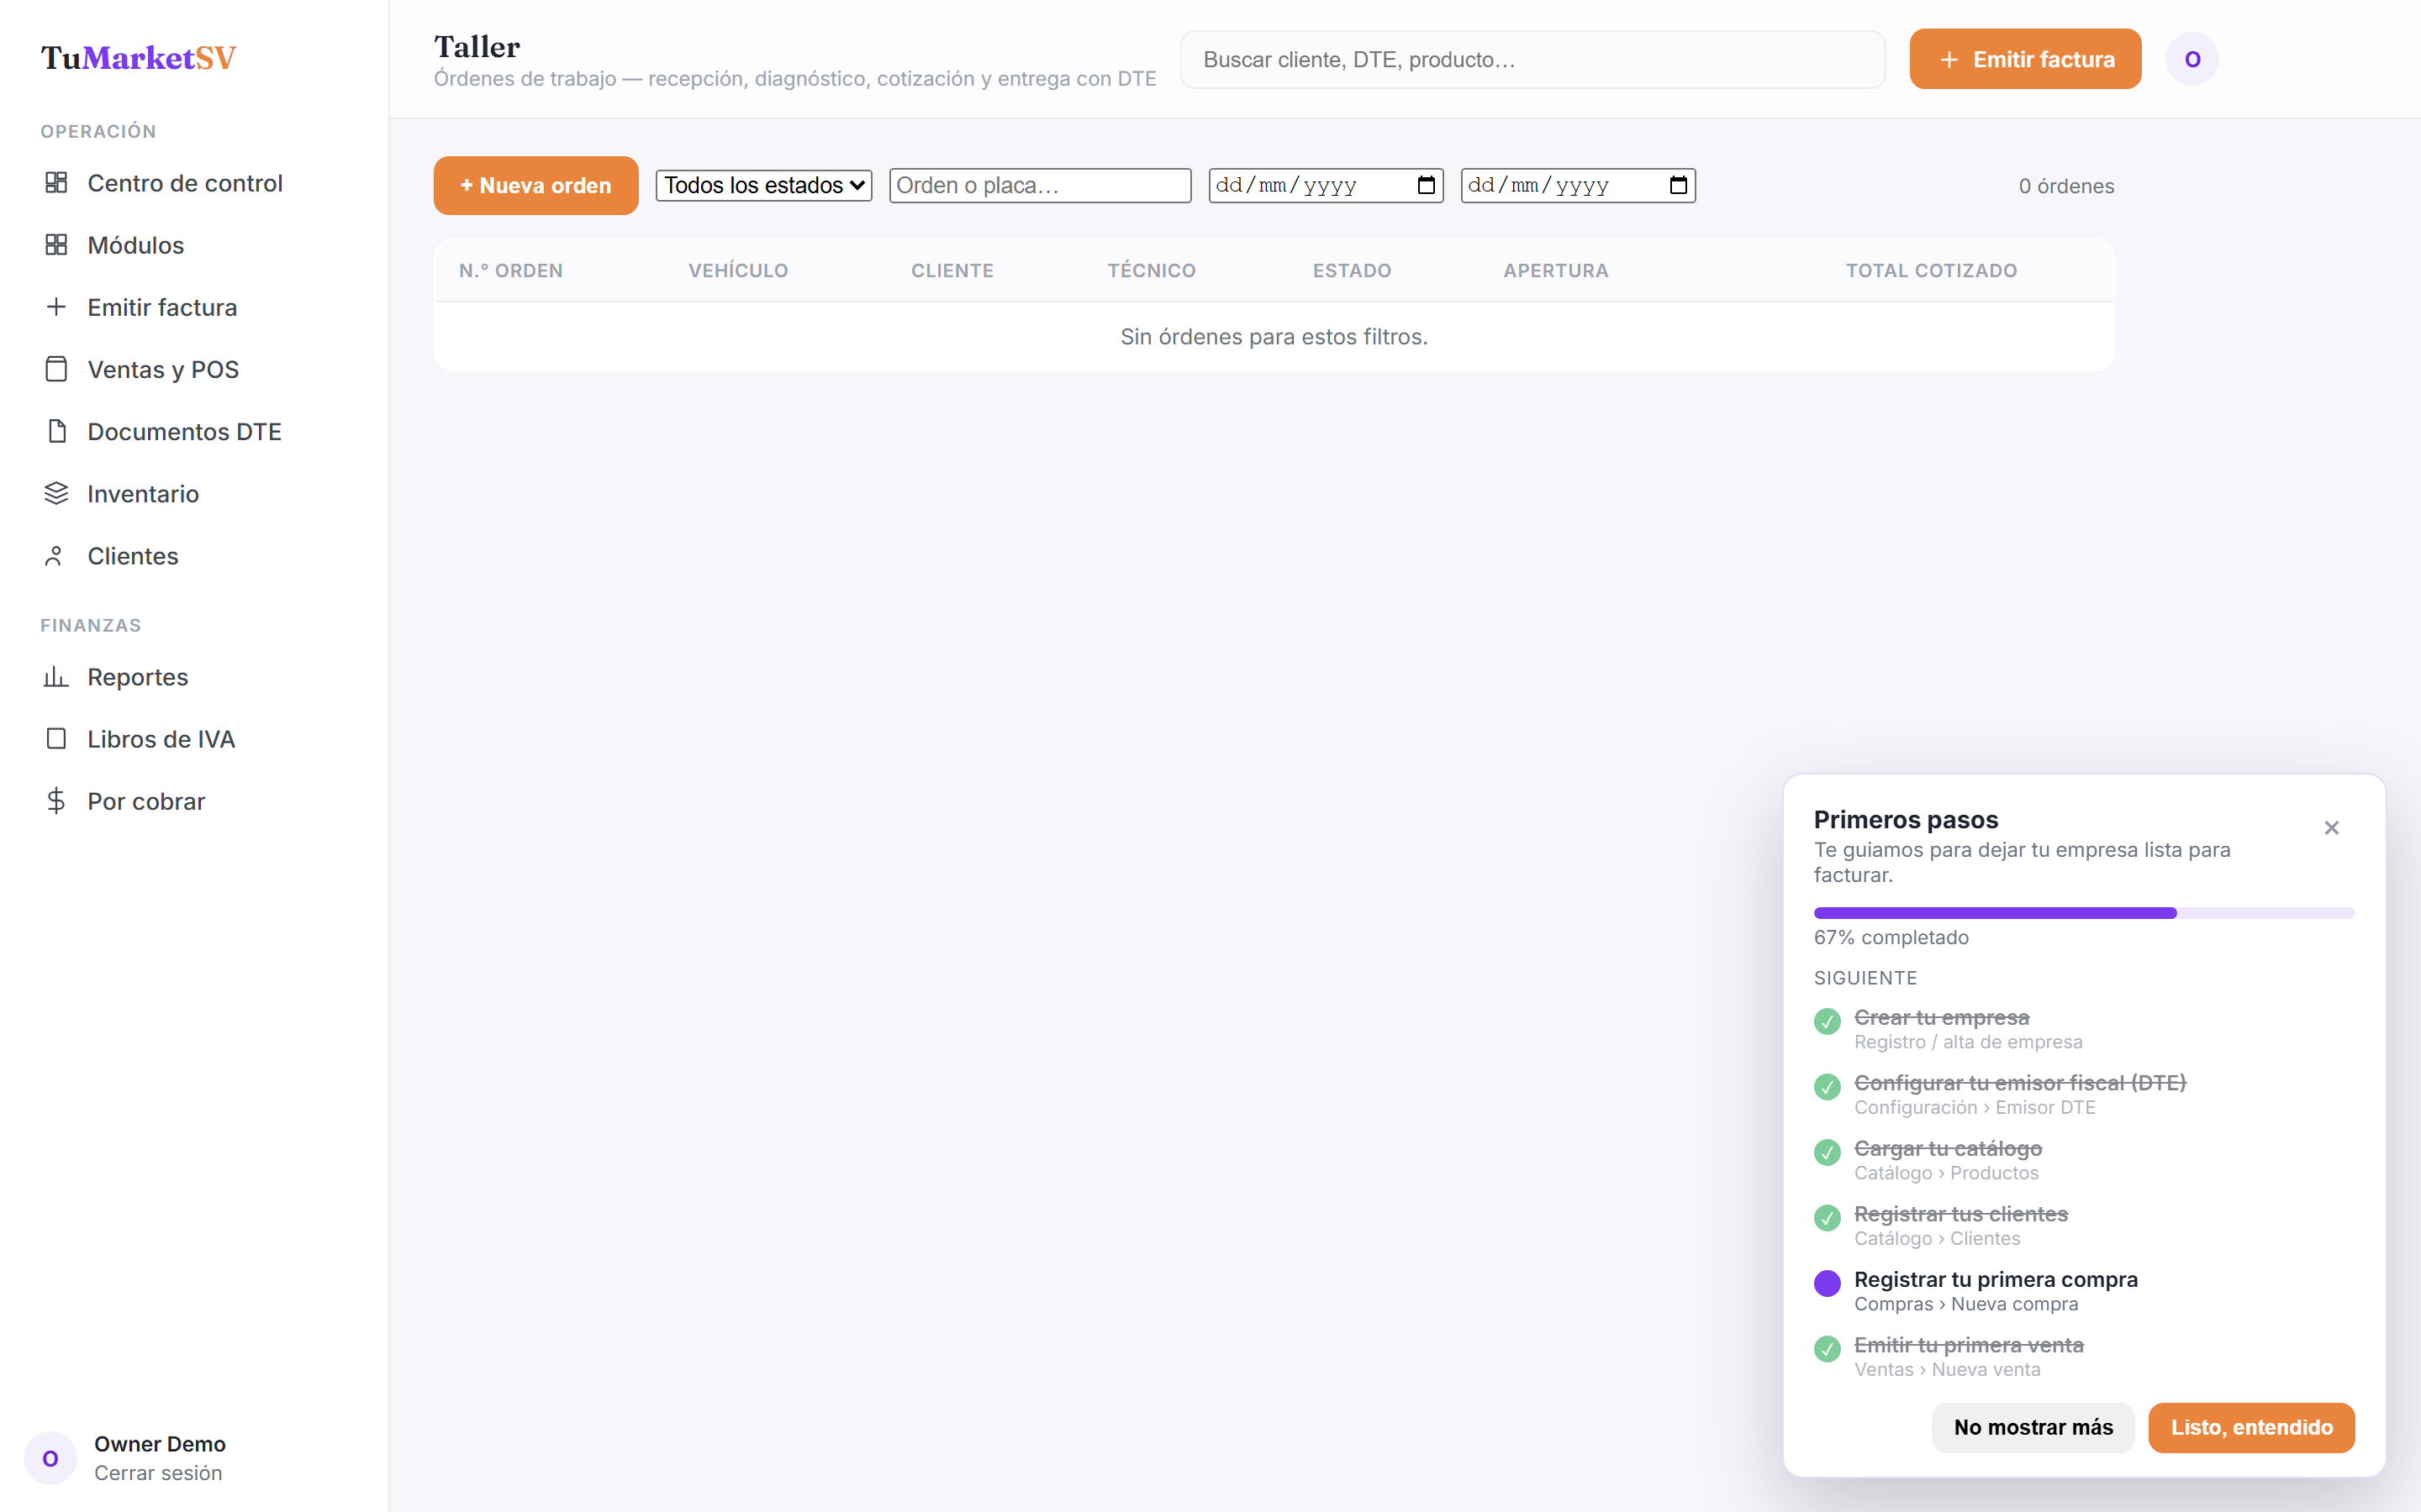Click the TuMarketSV logo
The width and height of the screenshot is (2421, 1512).
point(138,58)
